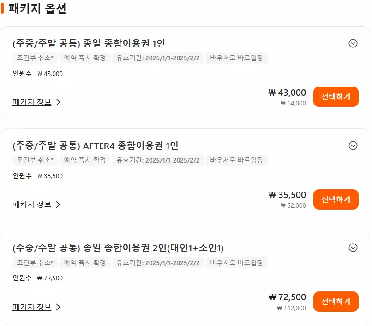Click the 예약 즉시 확정 badge on AFTER4 package
The width and height of the screenshot is (372, 326).
pyautogui.click(x=84, y=160)
